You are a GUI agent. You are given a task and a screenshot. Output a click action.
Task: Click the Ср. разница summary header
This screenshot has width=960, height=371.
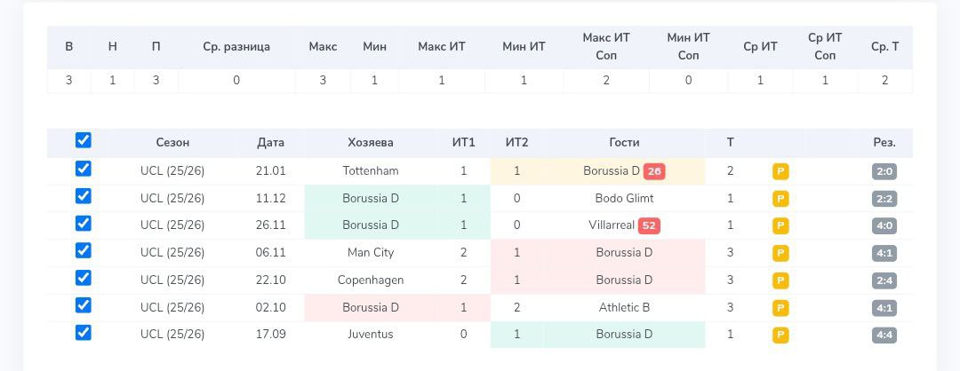(x=236, y=47)
